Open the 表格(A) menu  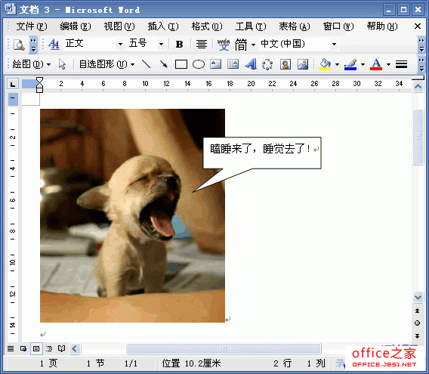[295, 26]
